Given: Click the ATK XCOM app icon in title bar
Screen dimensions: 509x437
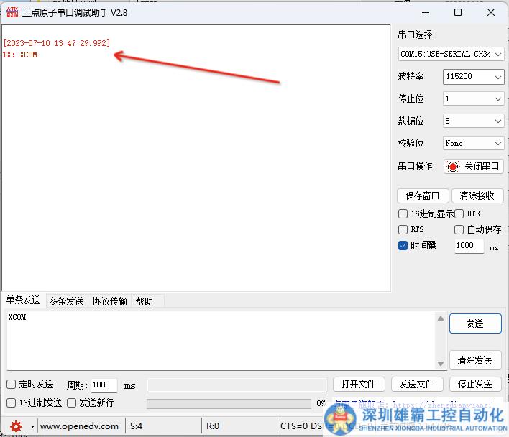Looking at the screenshot, I should click(12, 12).
